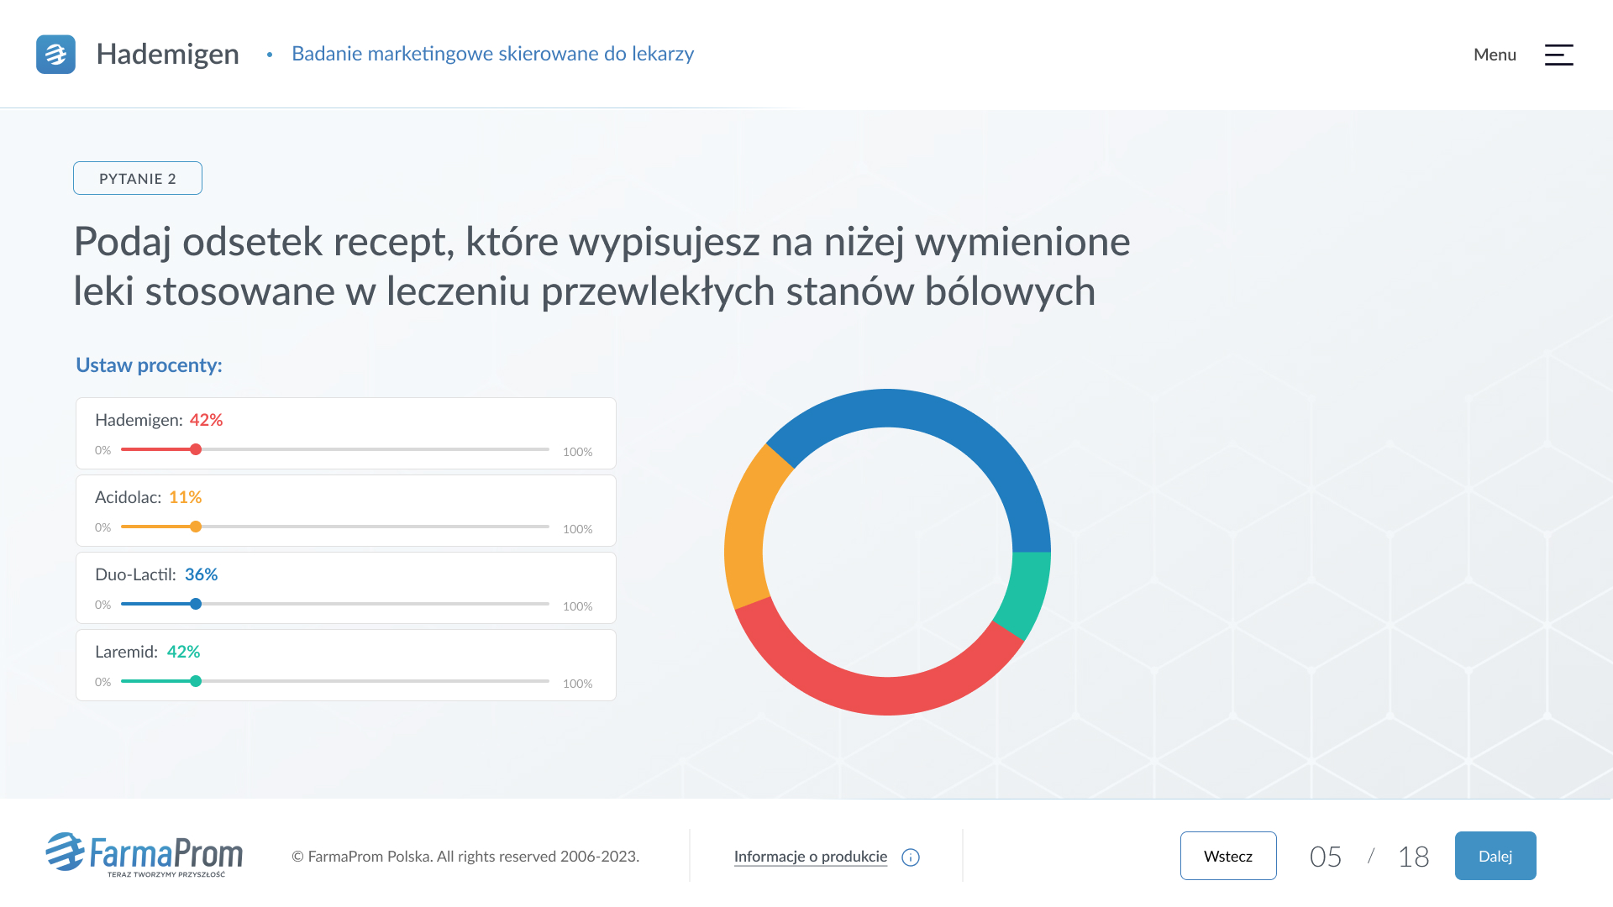Click the Hademigen logo icon
Image resolution: width=1613 pixels, height=907 pixels.
click(55, 54)
